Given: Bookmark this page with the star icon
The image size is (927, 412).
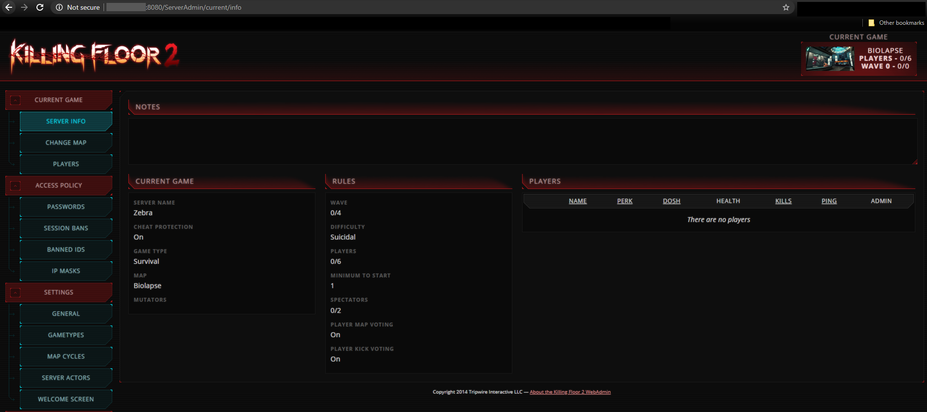Looking at the screenshot, I should coord(786,7).
